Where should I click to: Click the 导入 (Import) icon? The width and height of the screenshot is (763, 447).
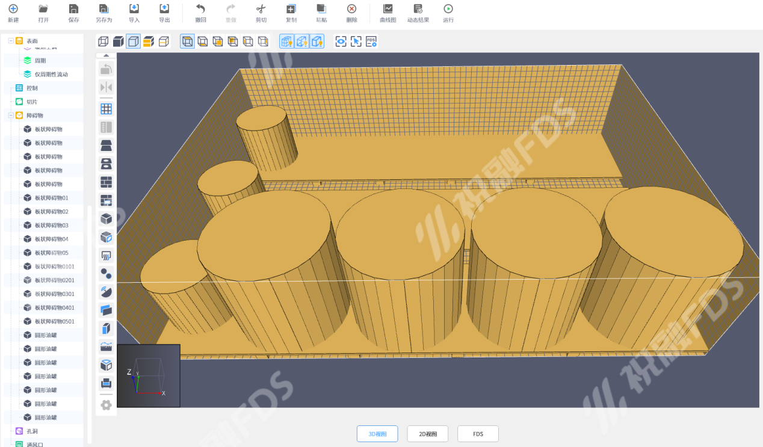(134, 9)
